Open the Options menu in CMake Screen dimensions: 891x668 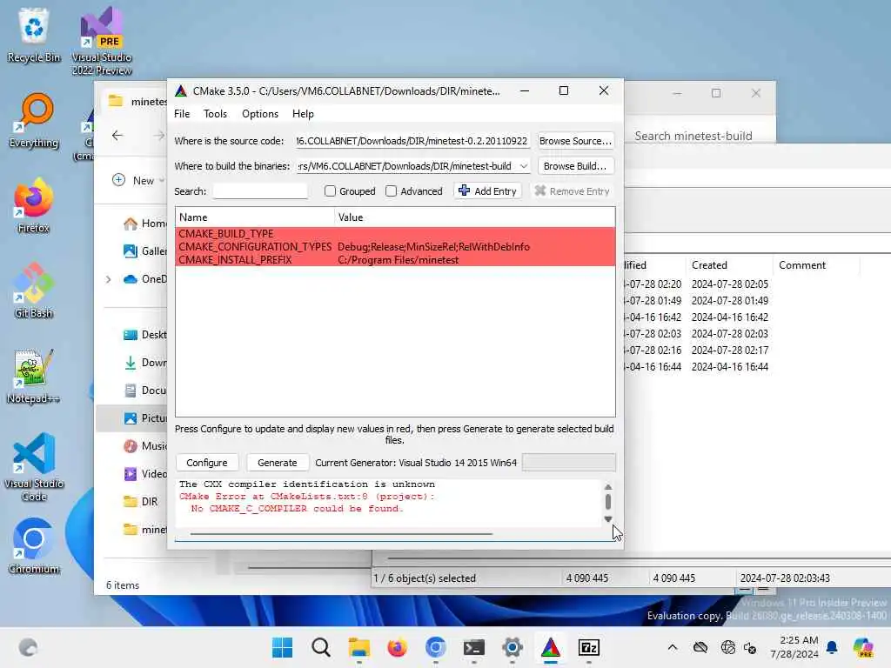260,114
